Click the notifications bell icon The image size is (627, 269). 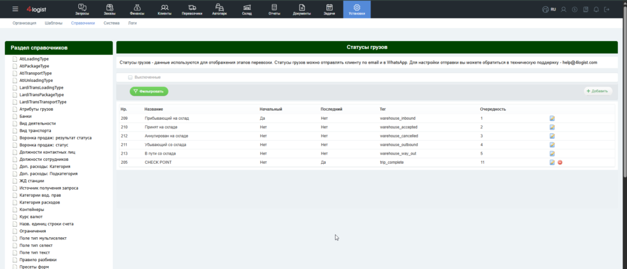point(596,9)
